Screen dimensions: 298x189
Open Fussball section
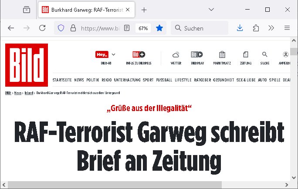point(164,80)
